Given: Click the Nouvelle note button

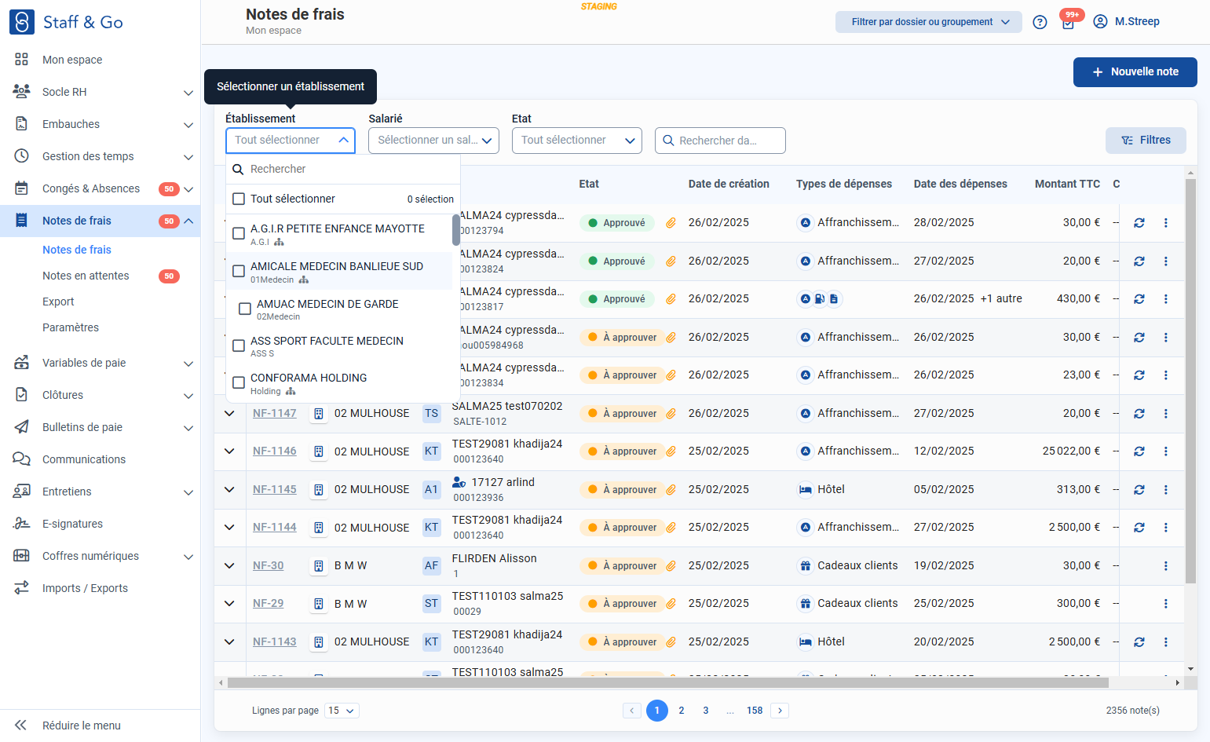Looking at the screenshot, I should [1135, 71].
